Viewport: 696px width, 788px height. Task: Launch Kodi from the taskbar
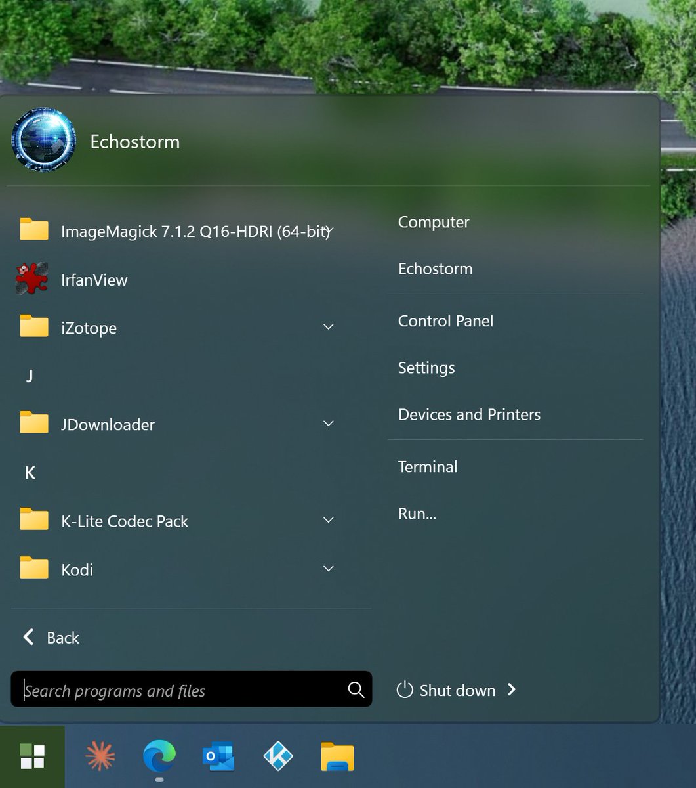[278, 756]
